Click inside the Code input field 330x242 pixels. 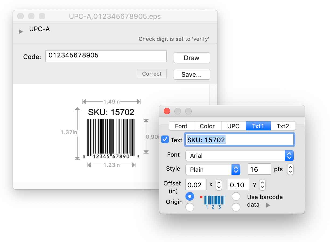pos(106,56)
